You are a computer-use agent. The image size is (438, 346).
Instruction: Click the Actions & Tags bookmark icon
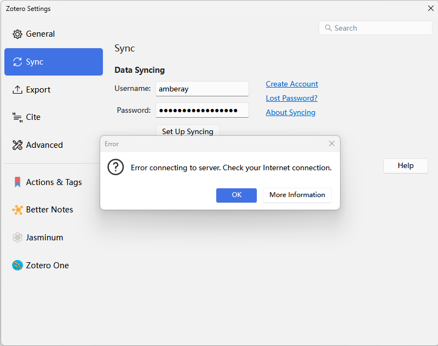[18, 182]
